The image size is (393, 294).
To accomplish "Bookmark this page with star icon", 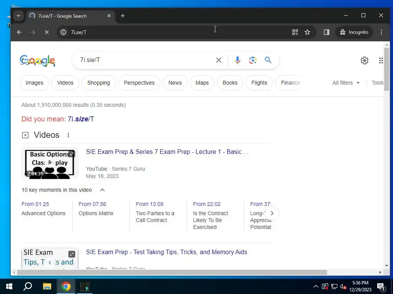I will tap(307, 32).
